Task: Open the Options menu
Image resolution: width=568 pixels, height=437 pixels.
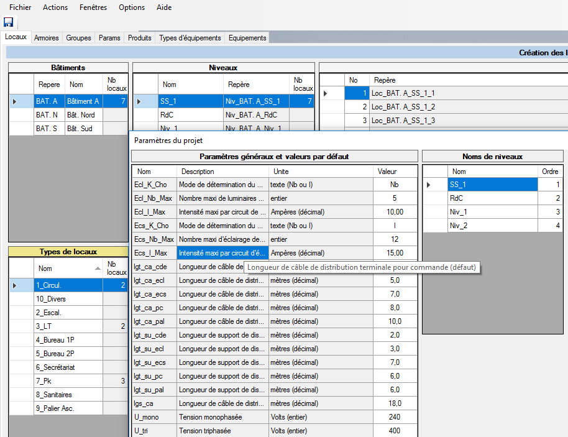Action: 131,7
